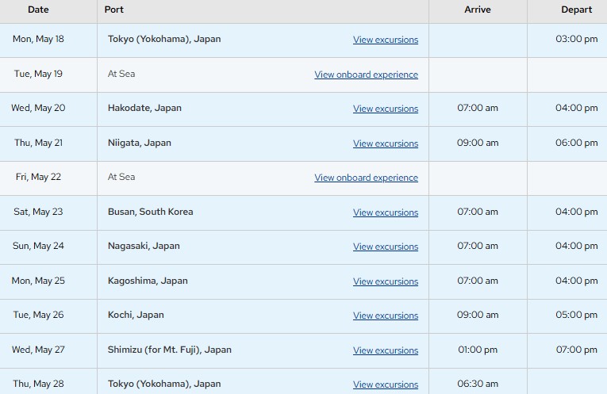The width and height of the screenshot is (607, 394).
Task: Select the Wed, May 20 date cell
Action: 38,108
